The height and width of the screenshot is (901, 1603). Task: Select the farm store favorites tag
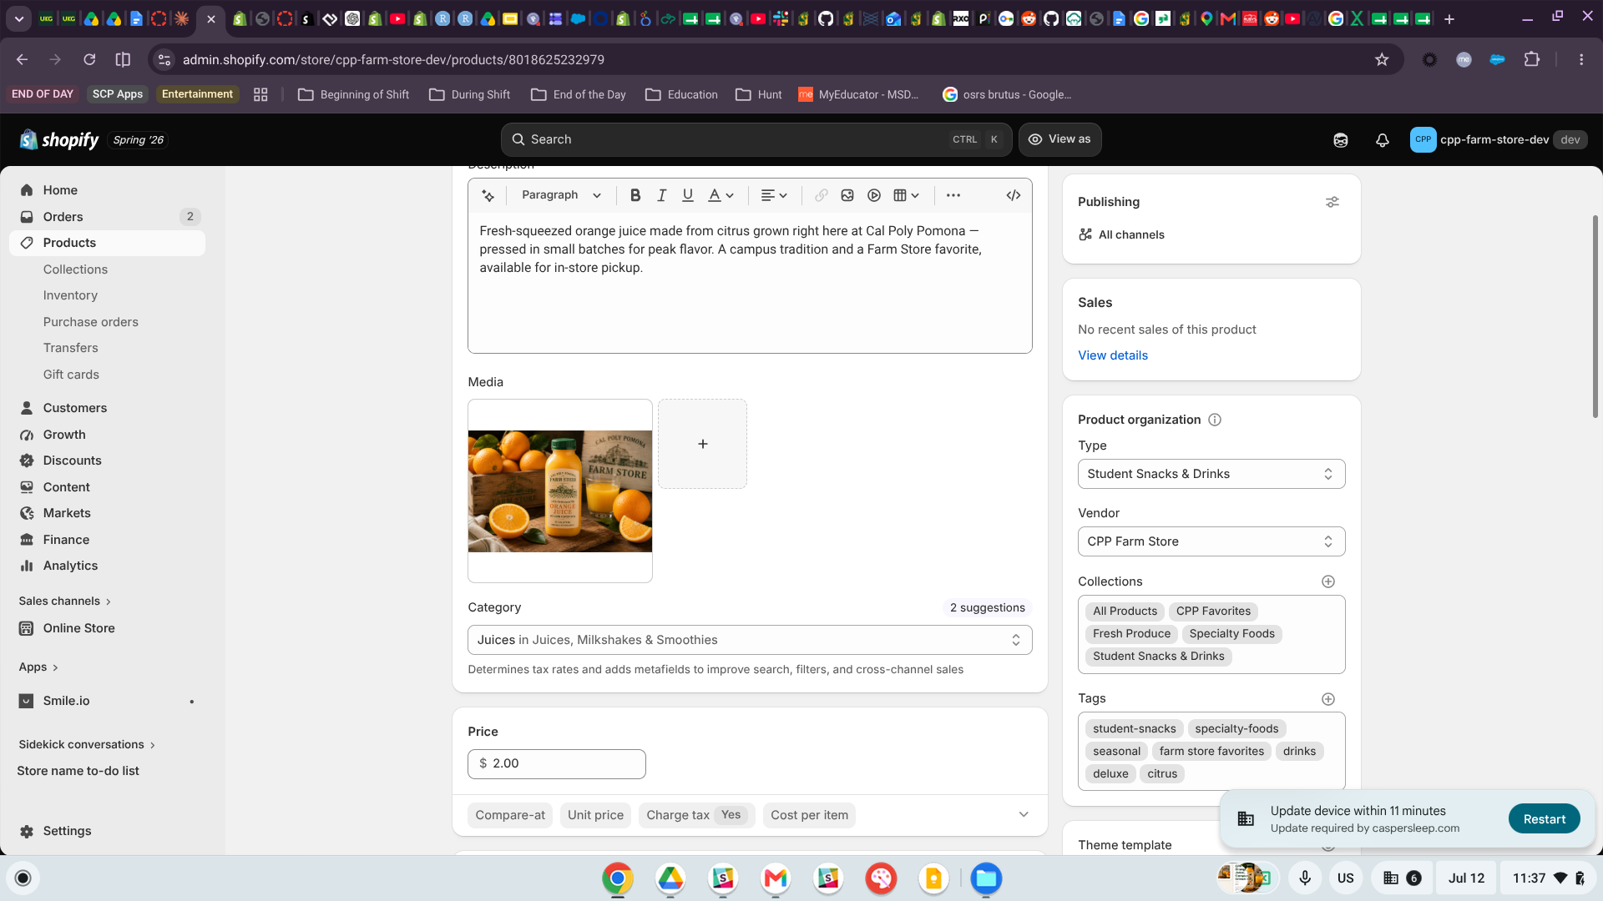(1211, 752)
